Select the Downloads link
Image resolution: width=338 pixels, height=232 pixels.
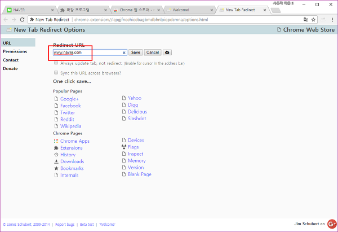[x=72, y=161]
